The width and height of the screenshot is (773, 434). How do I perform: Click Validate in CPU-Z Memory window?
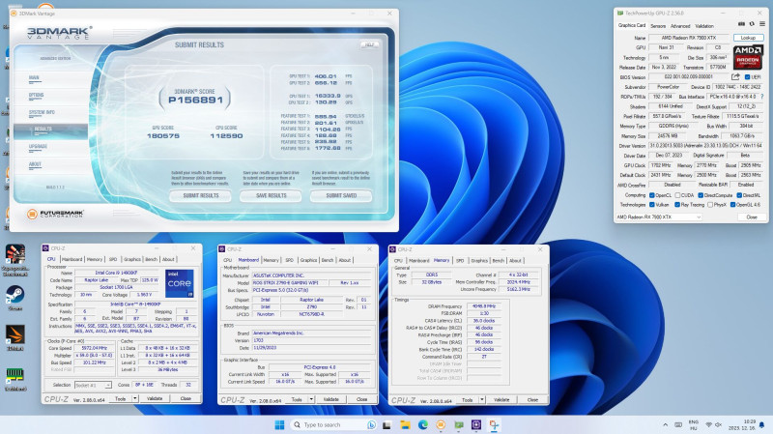501,400
